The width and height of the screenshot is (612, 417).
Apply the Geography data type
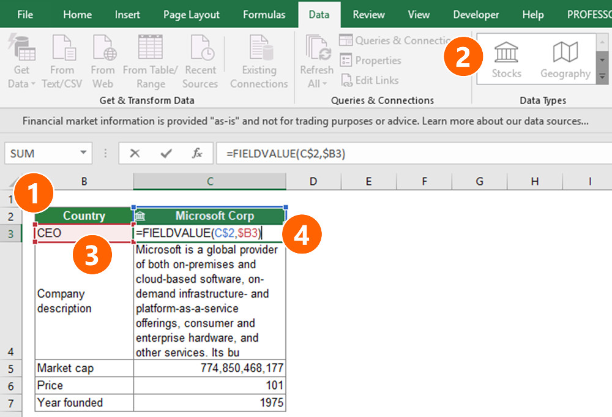pyautogui.click(x=565, y=60)
